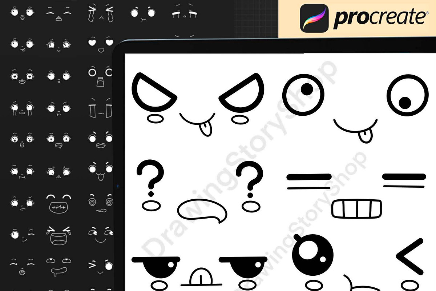436x291 pixels.
Task: Select the large sparkling eye "<" wink face
Action: pos(358,263)
